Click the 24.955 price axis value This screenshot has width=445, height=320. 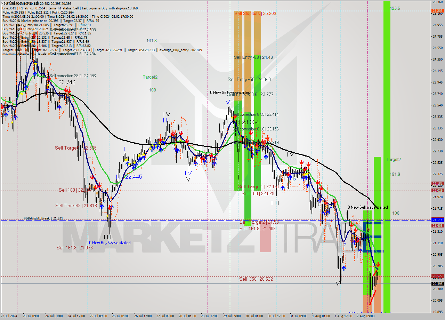(x=437, y=25)
